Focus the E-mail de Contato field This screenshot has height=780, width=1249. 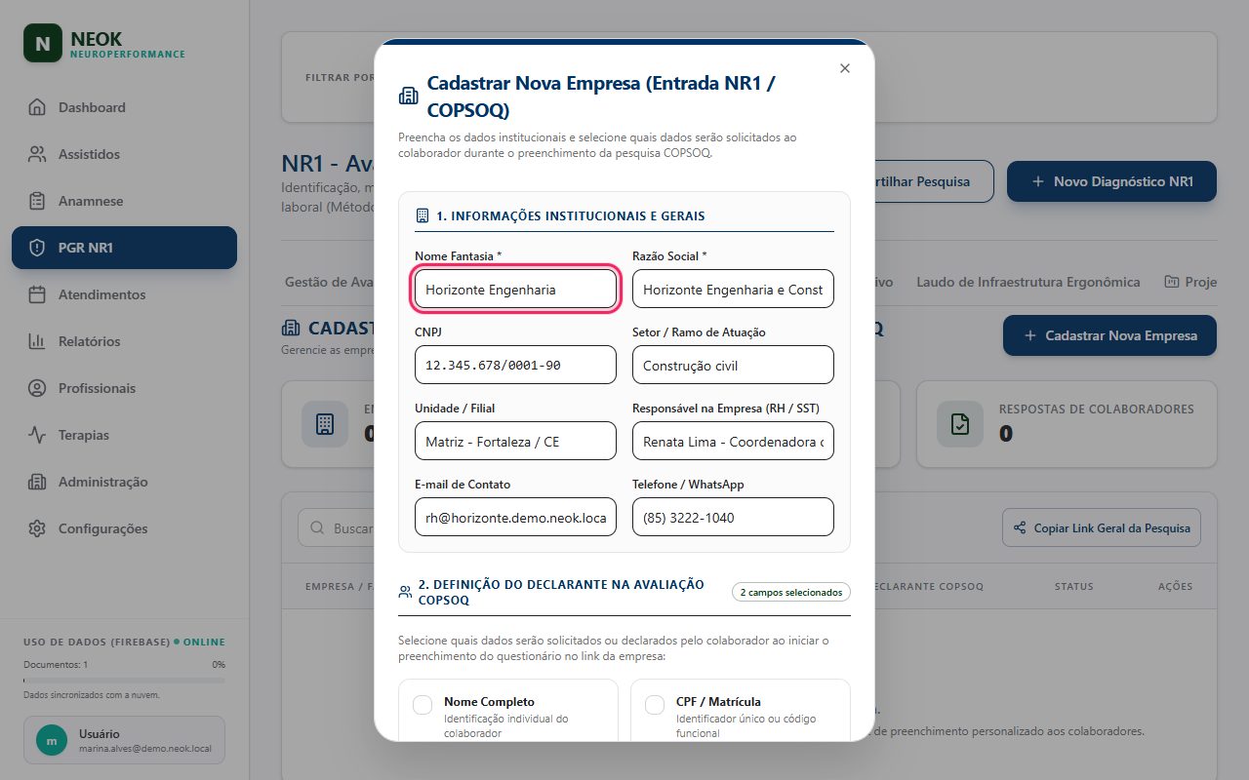pos(515,518)
